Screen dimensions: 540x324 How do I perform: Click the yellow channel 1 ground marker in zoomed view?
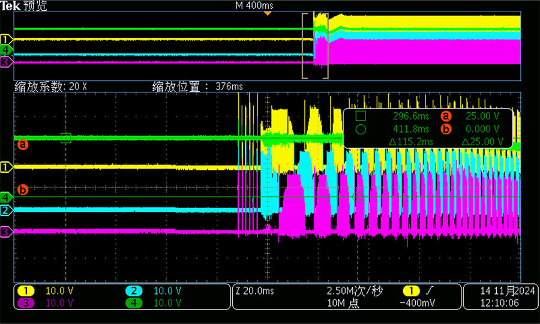click(x=6, y=167)
